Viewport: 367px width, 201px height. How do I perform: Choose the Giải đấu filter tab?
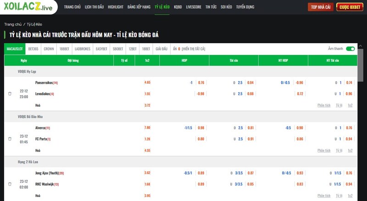pyautogui.click(x=161, y=49)
